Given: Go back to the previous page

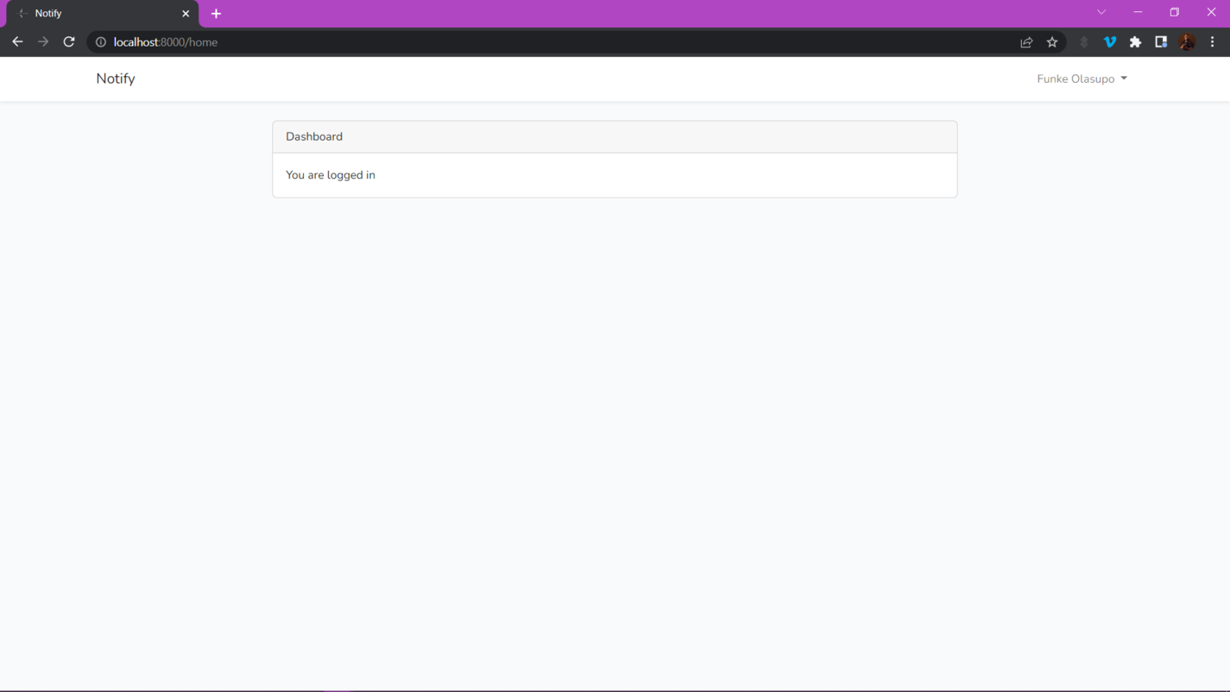Looking at the screenshot, I should 17,41.
